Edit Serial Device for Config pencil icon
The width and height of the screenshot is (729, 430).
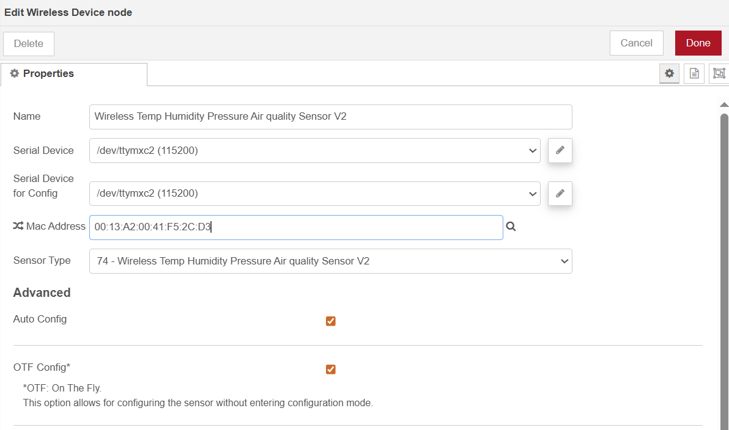coord(560,194)
